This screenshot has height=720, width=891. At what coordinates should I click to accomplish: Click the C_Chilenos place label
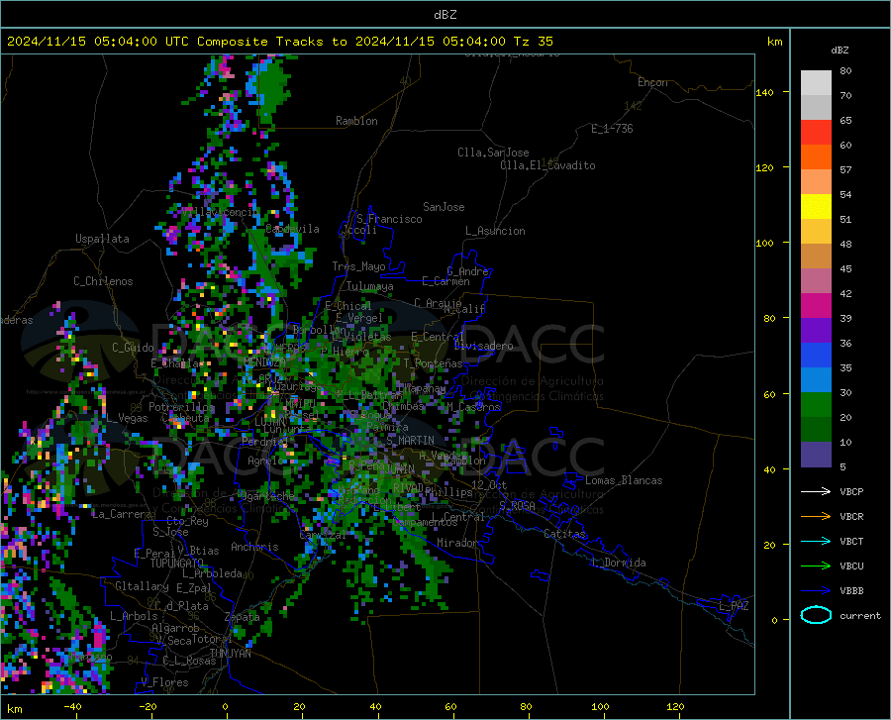click(x=103, y=281)
